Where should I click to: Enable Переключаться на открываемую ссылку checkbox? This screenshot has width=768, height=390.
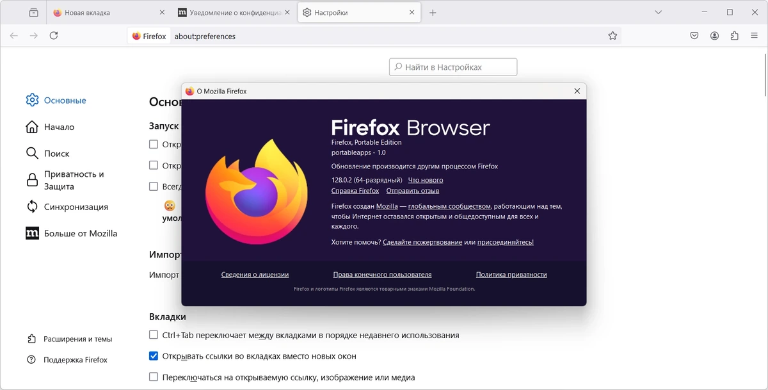pyautogui.click(x=154, y=377)
